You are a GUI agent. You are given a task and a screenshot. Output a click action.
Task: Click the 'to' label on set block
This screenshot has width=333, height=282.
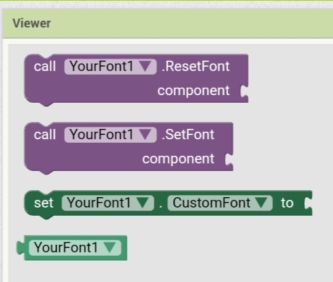tap(287, 203)
